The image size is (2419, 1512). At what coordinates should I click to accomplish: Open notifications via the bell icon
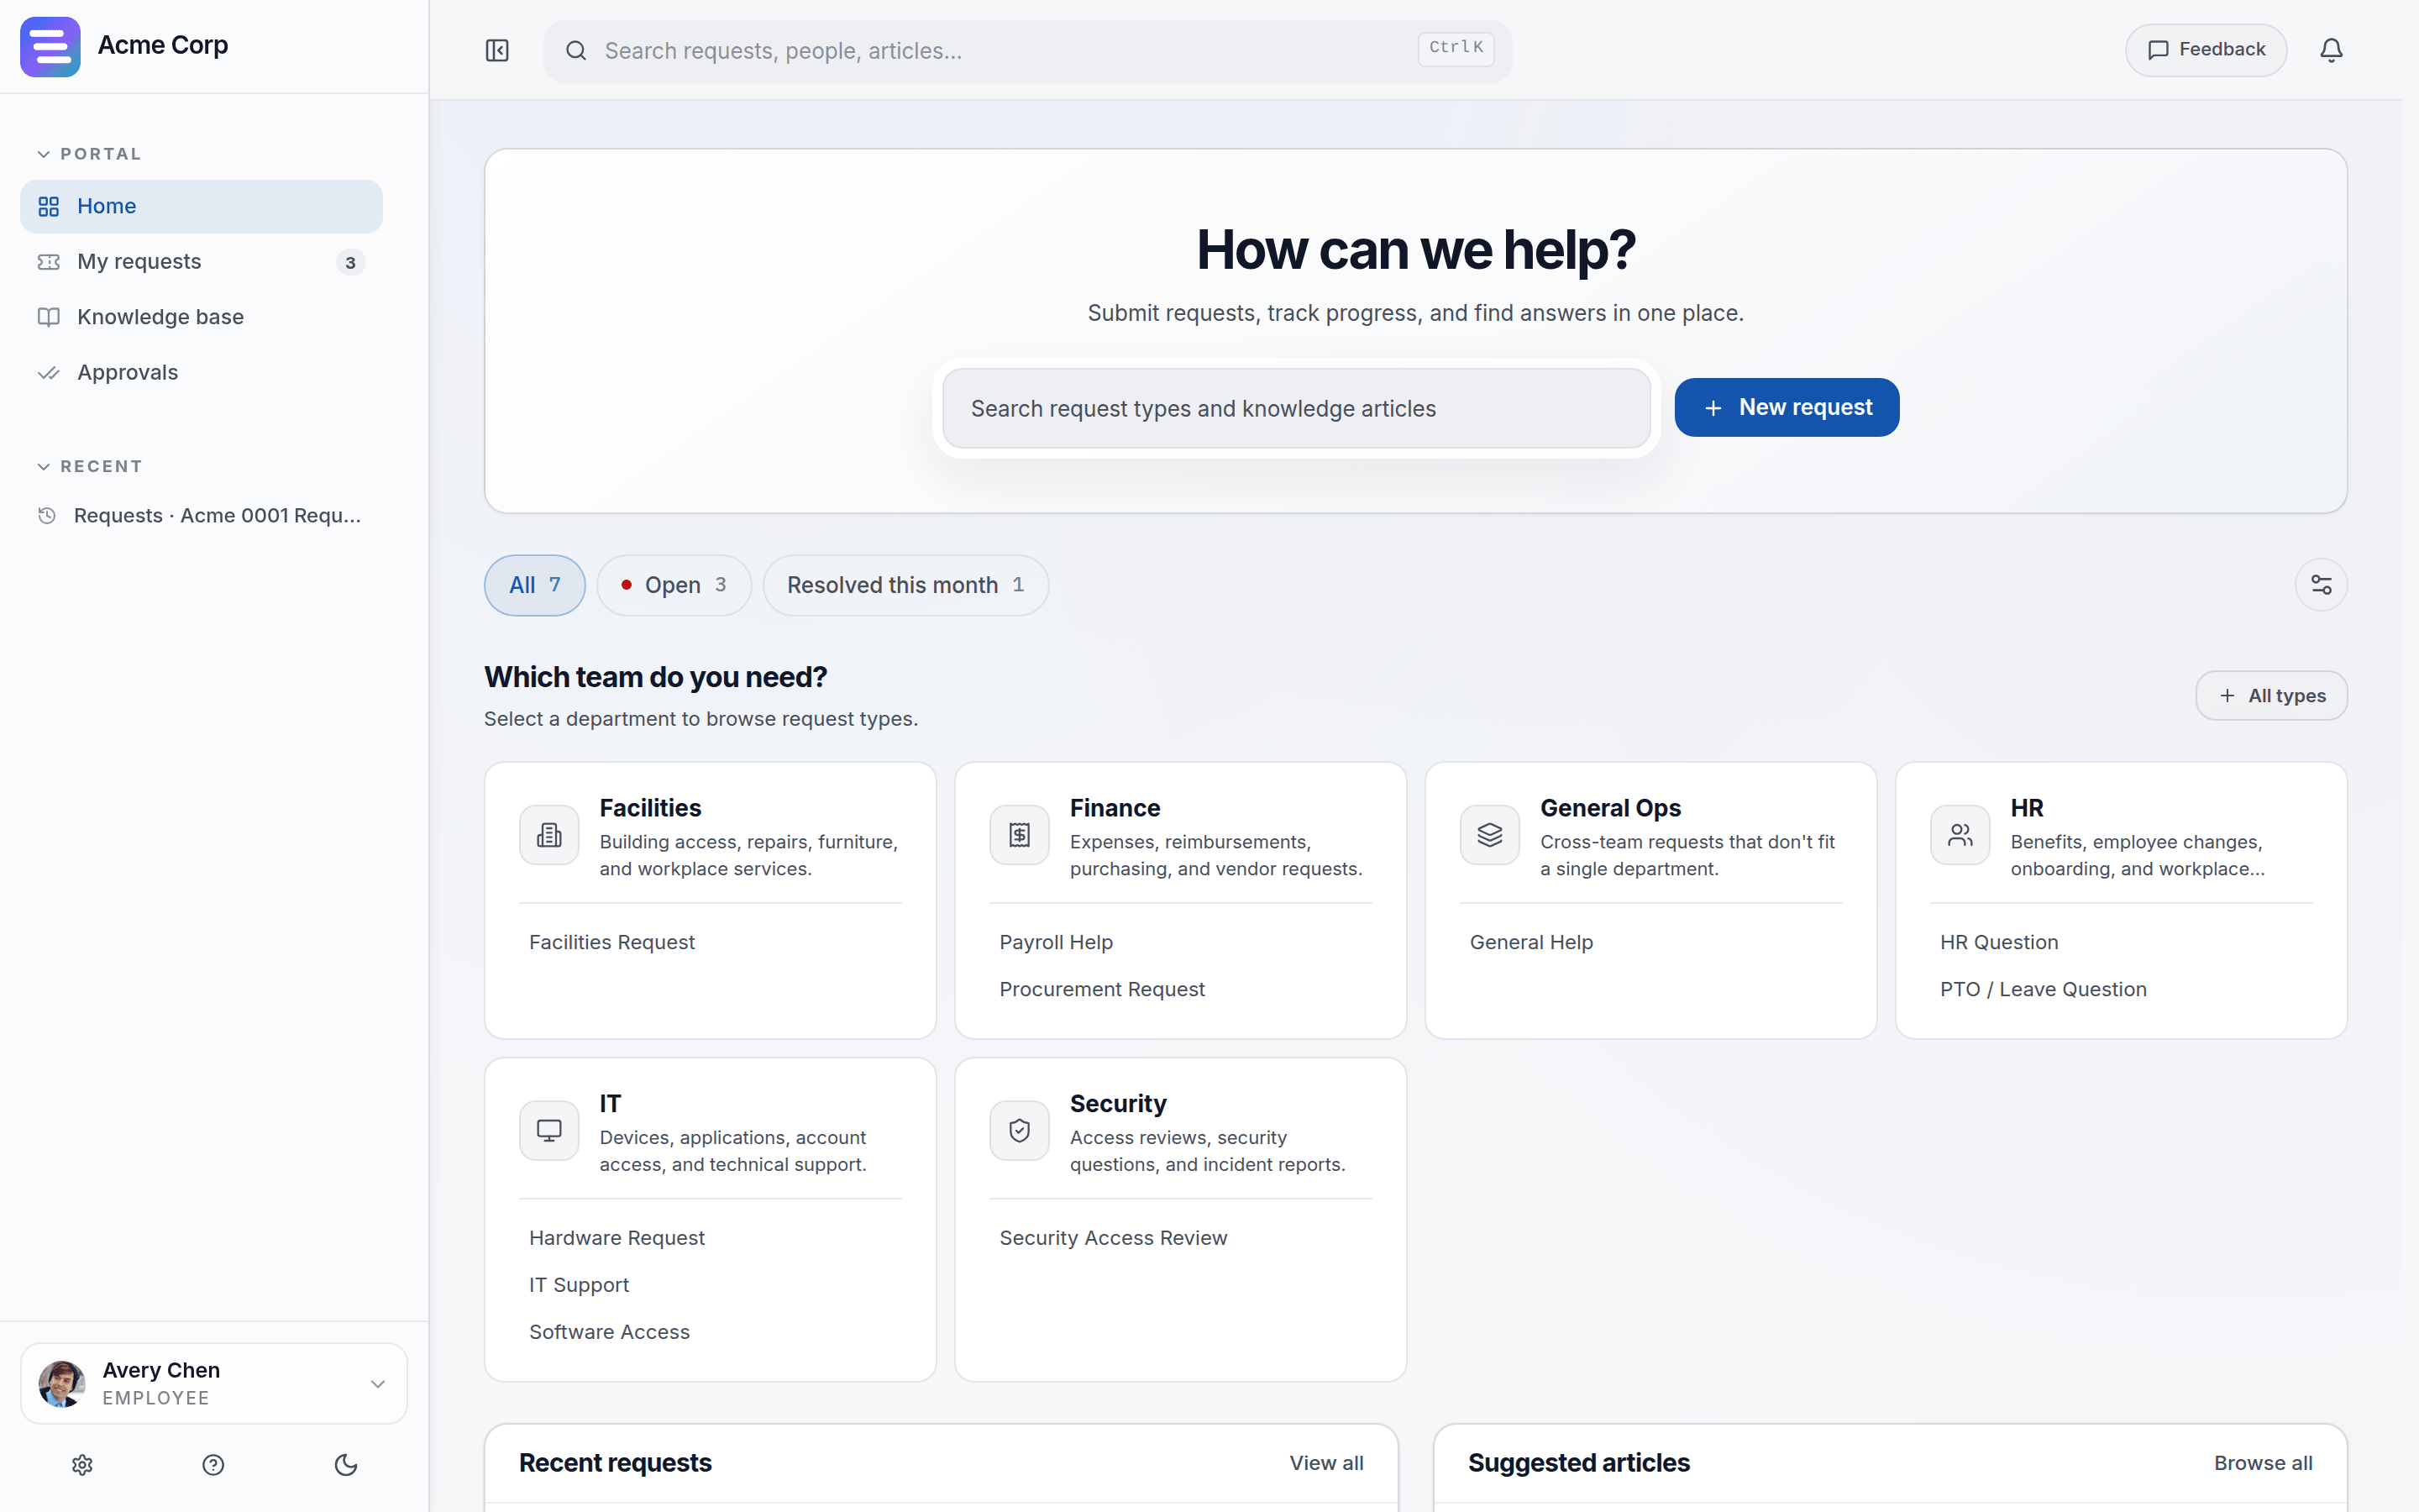pyautogui.click(x=2331, y=50)
